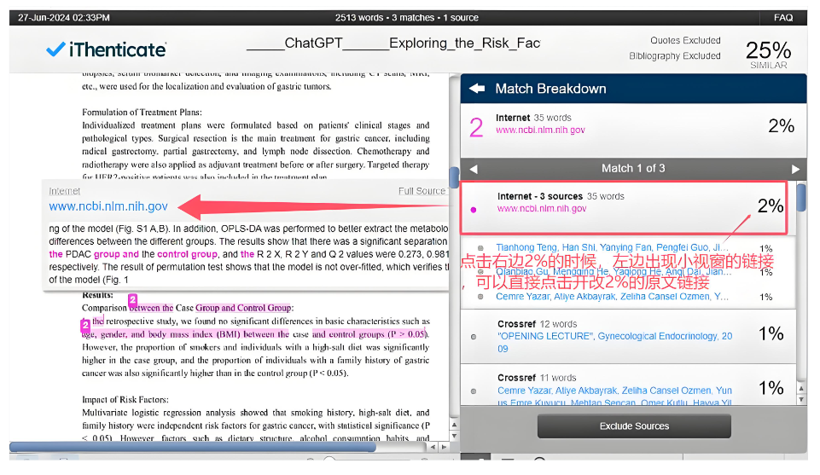Viewport: 820px width, 475px height.
Task: Open www.ncbi.nlm.nih.gov link in the left popup
Action: [x=108, y=206]
